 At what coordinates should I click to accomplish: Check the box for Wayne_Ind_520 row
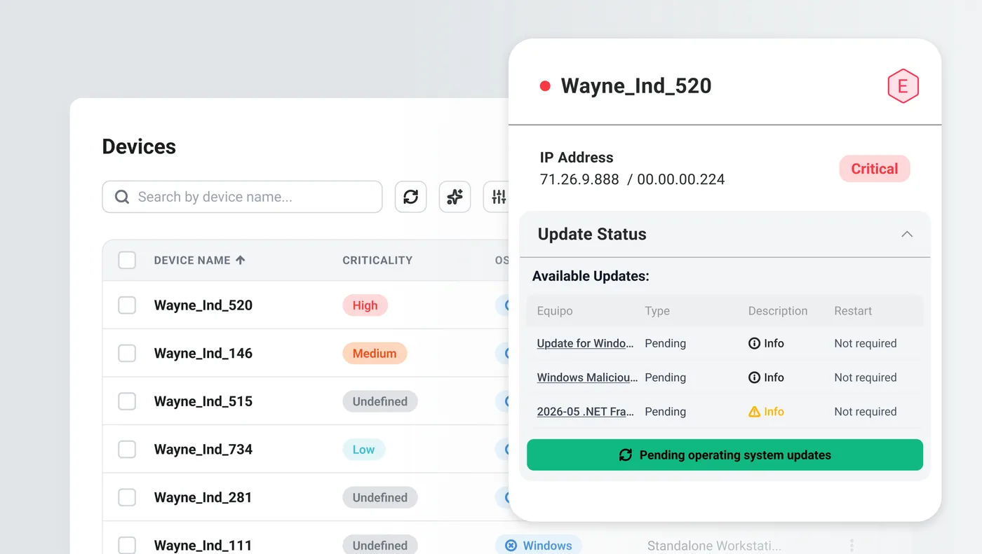127,305
